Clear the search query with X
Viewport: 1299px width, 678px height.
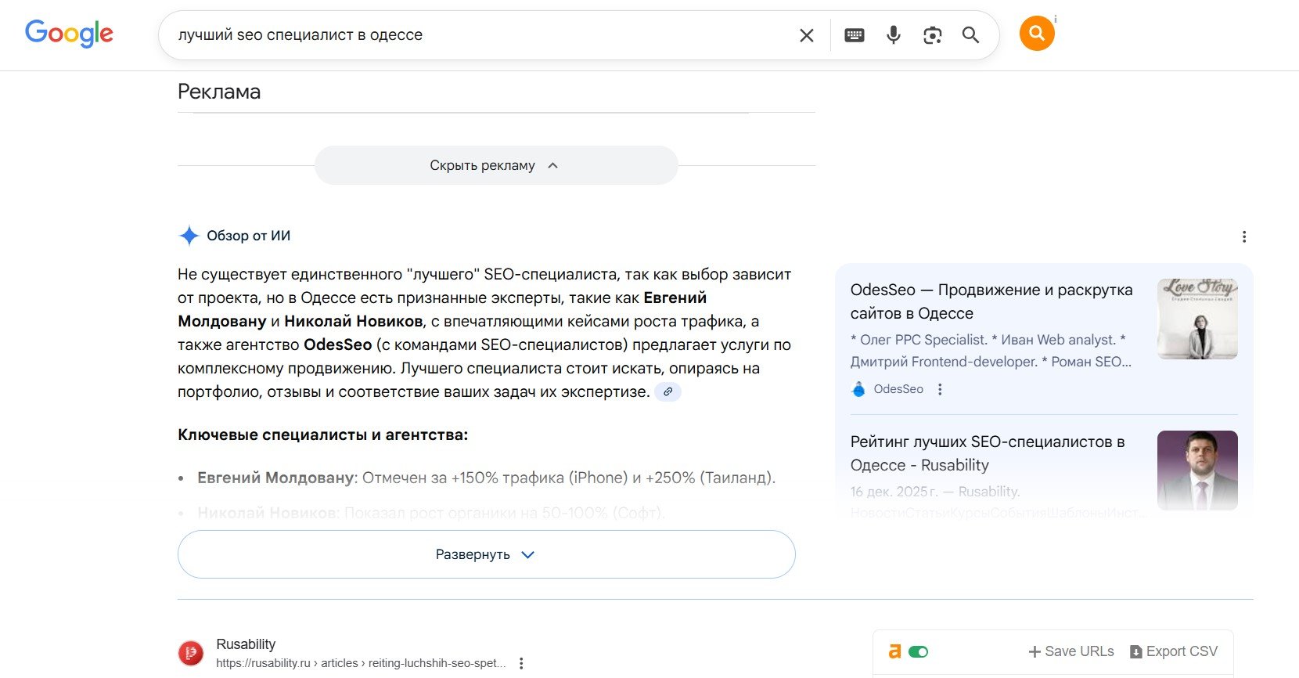click(806, 35)
